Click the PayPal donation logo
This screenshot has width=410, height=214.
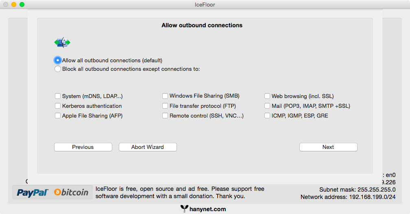[x=33, y=192]
